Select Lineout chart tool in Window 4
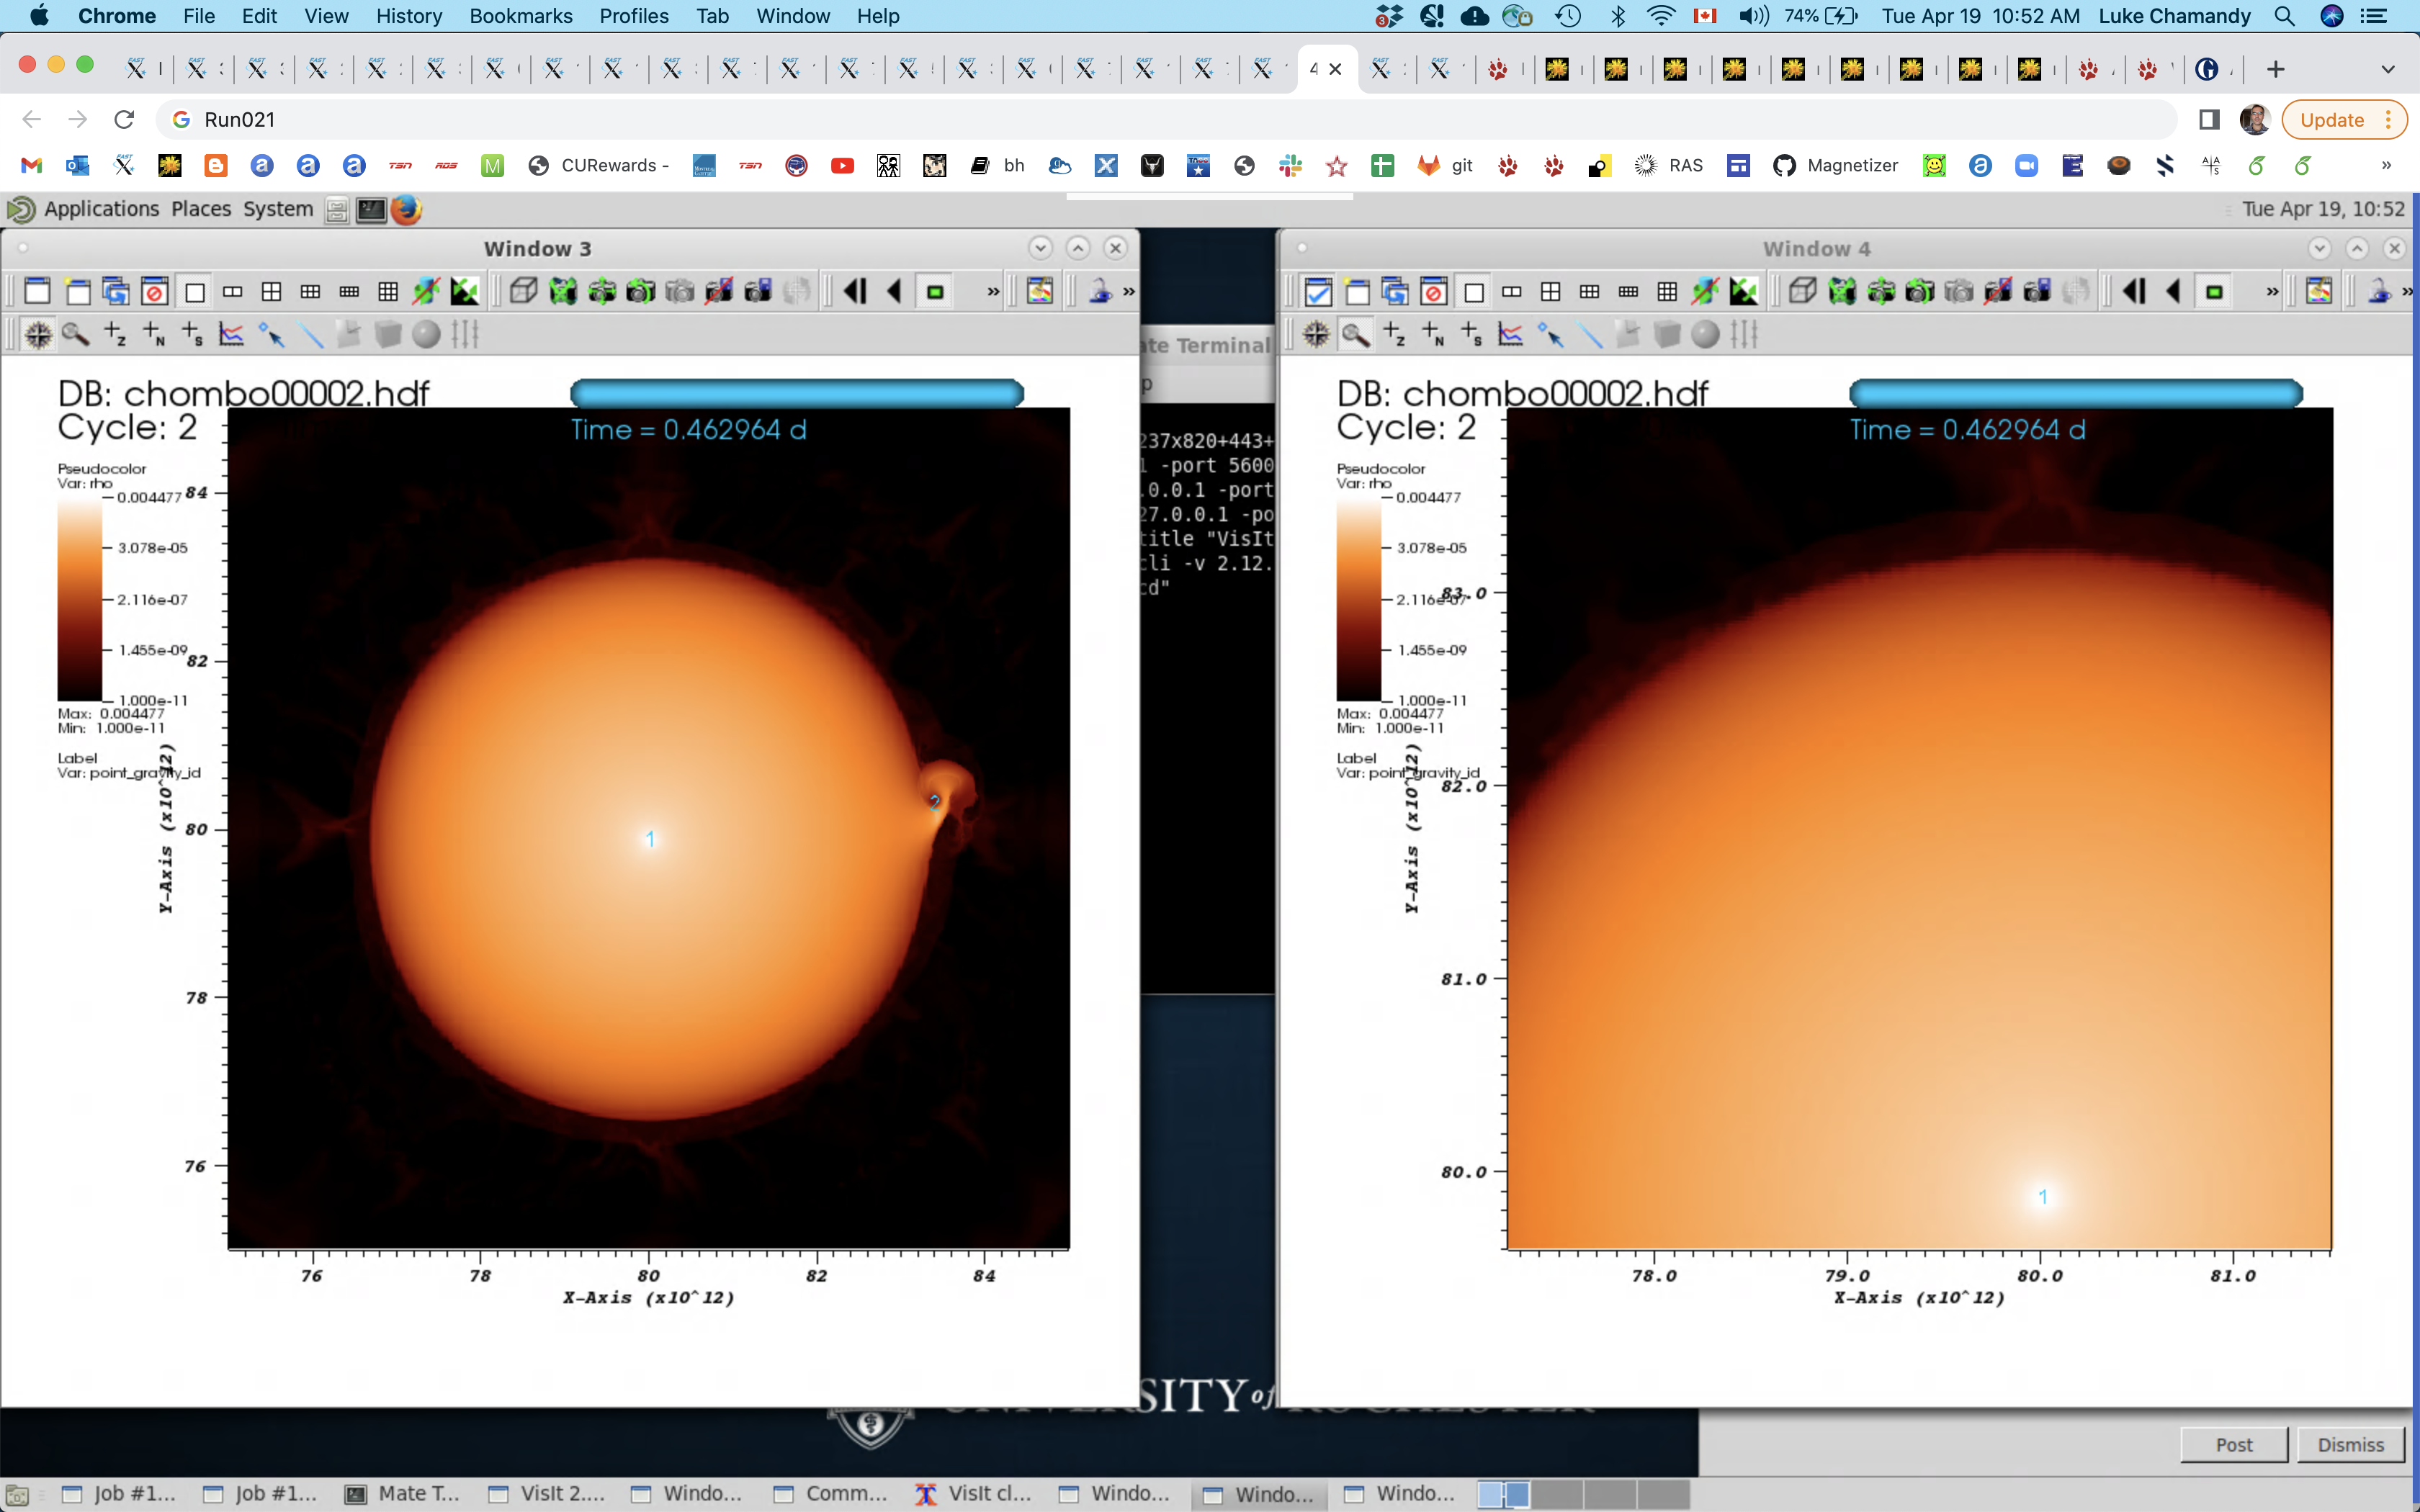This screenshot has width=2420, height=1512. [1510, 334]
